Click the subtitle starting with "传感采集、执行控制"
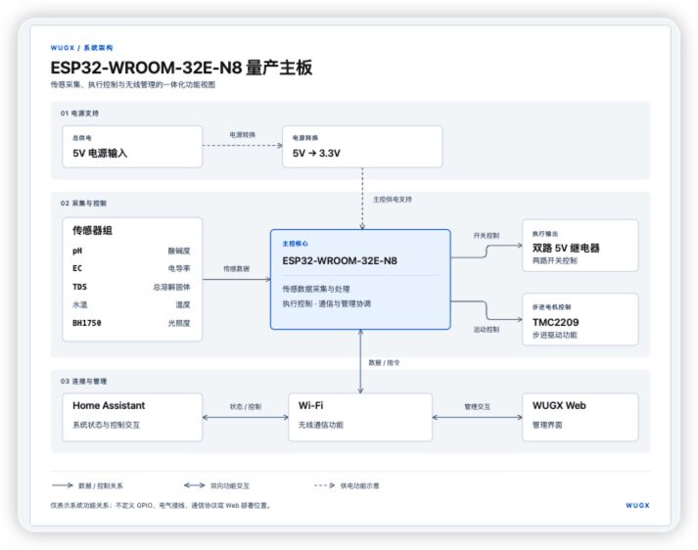 pyautogui.click(x=133, y=84)
